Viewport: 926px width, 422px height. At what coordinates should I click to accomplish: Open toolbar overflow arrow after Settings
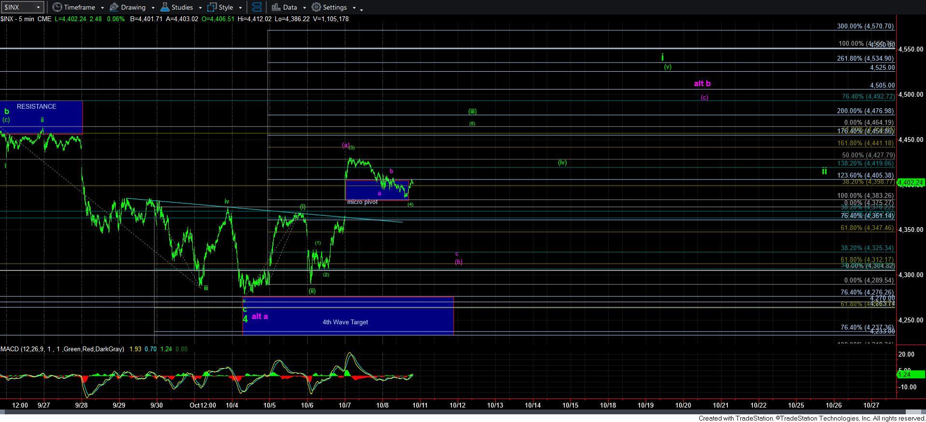[362, 9]
